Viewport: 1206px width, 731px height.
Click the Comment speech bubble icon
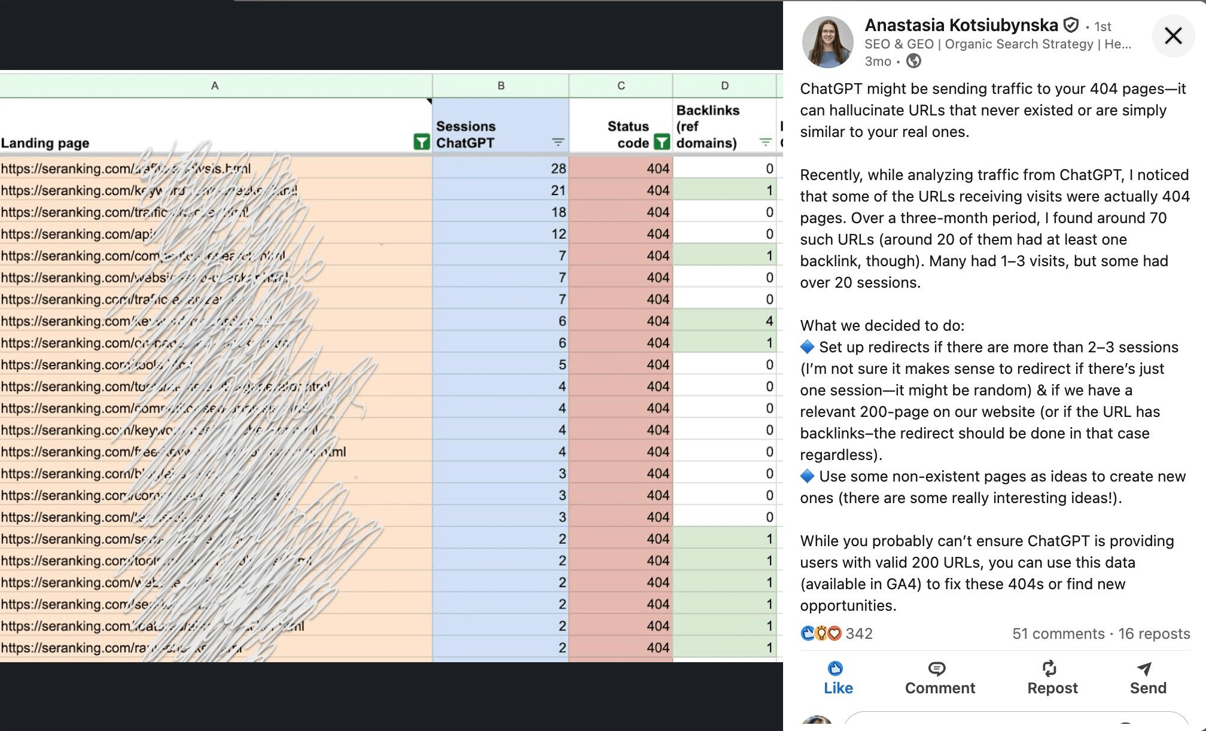[937, 668]
